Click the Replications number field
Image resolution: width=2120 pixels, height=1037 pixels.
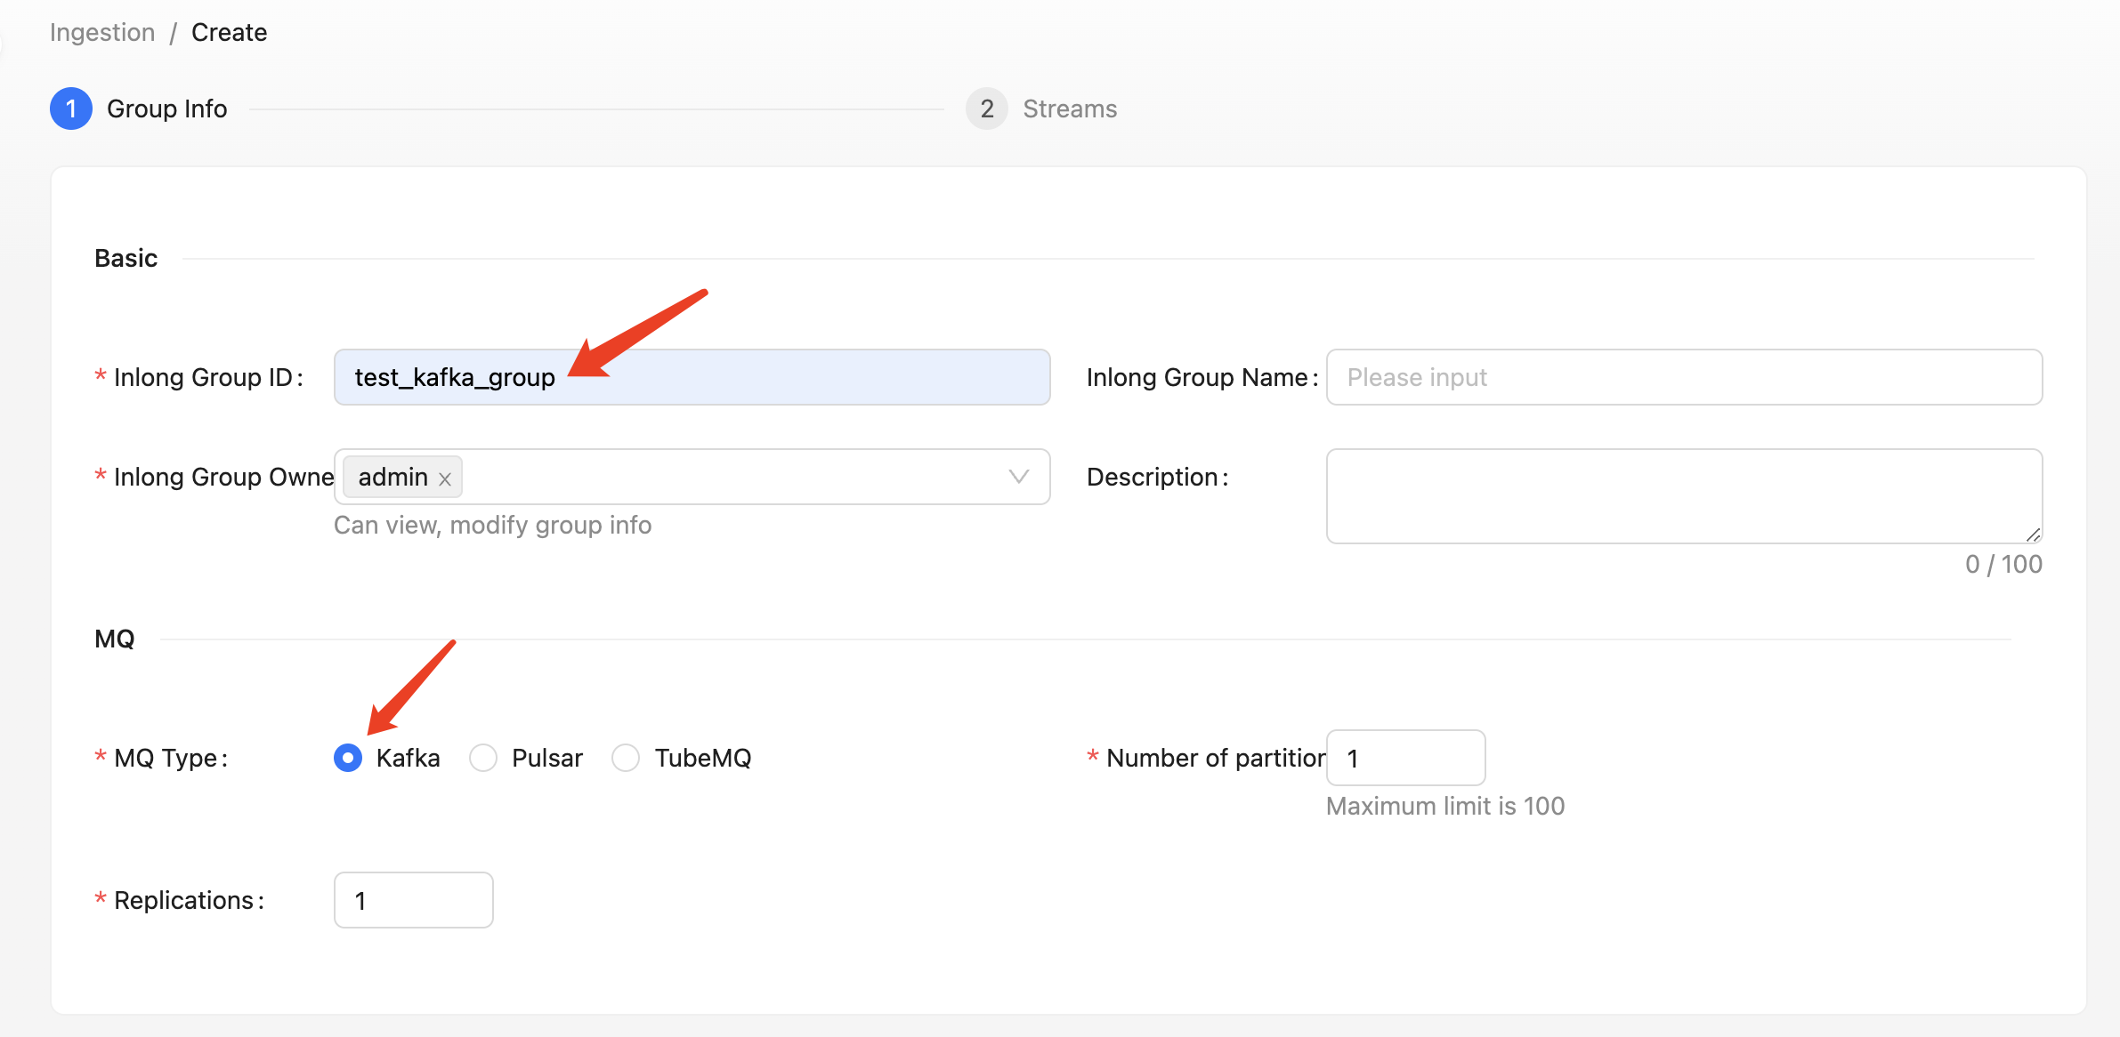coord(413,900)
